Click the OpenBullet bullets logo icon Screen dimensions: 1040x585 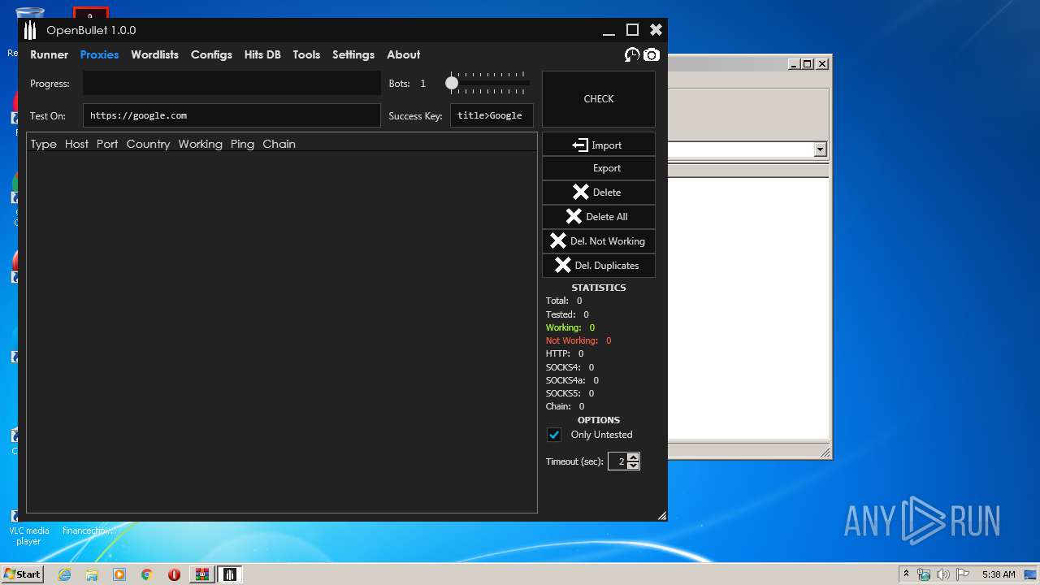click(x=30, y=30)
